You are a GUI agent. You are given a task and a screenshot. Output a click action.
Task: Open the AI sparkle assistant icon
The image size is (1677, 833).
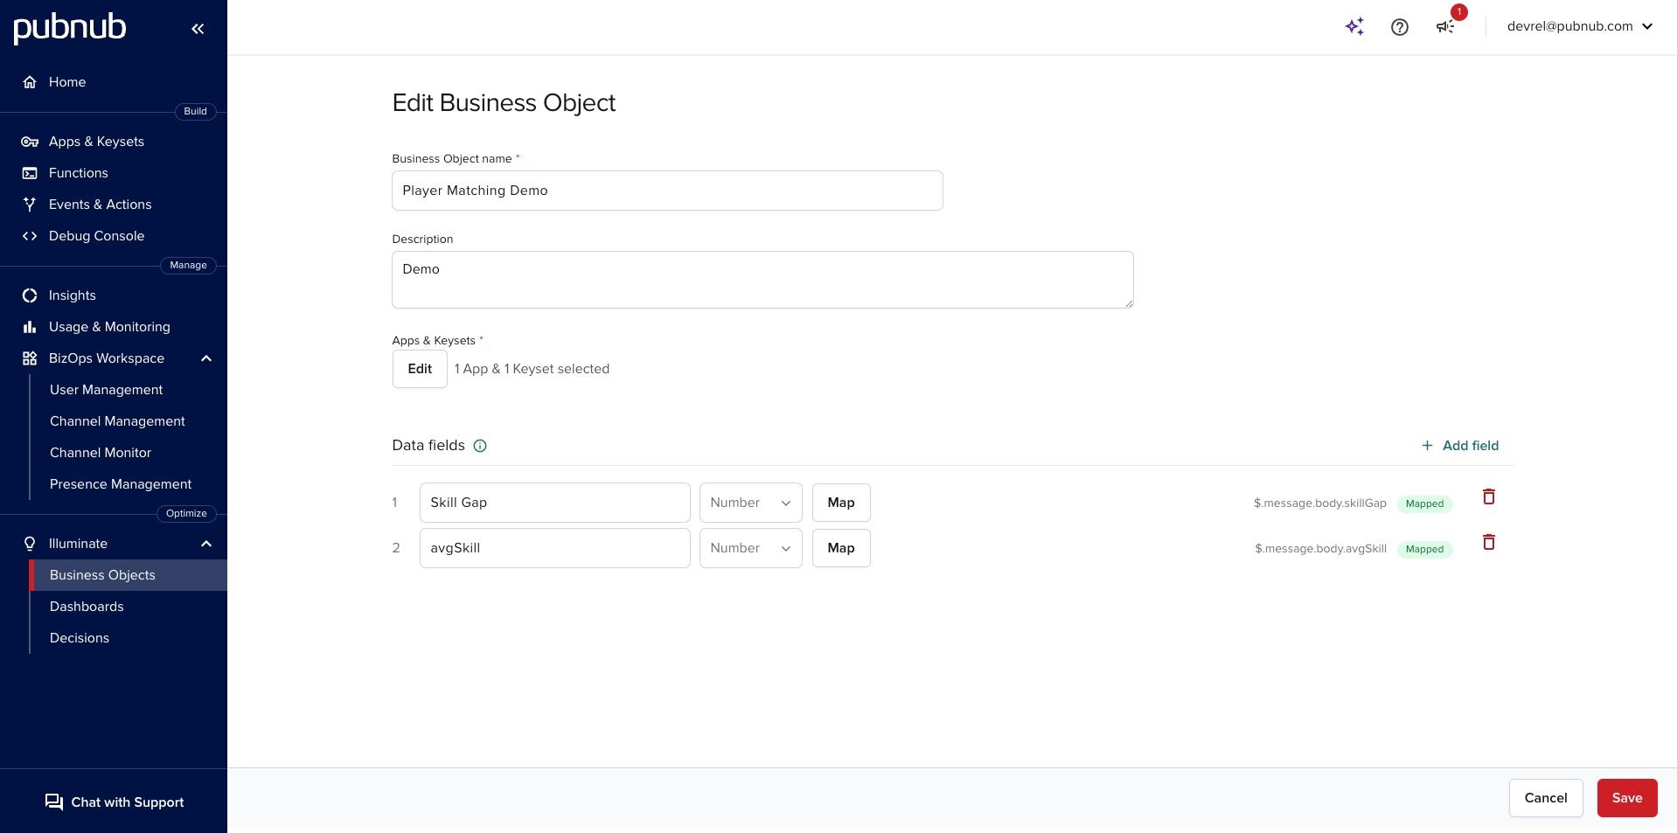click(x=1354, y=26)
